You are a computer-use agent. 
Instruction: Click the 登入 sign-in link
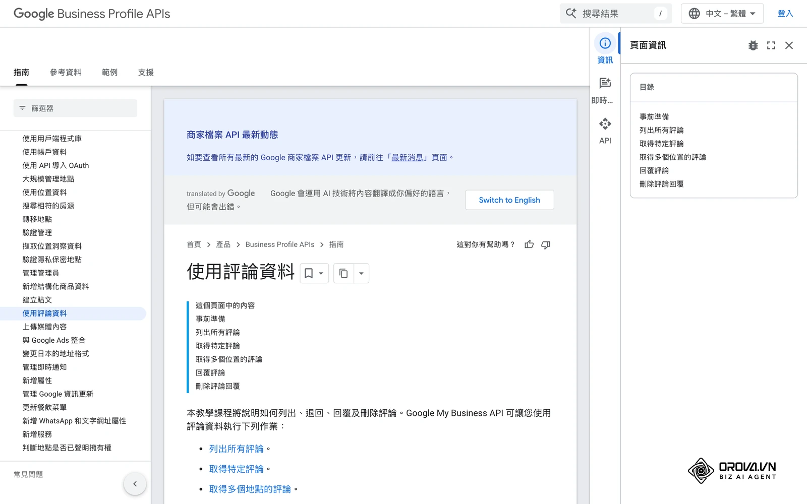point(785,14)
